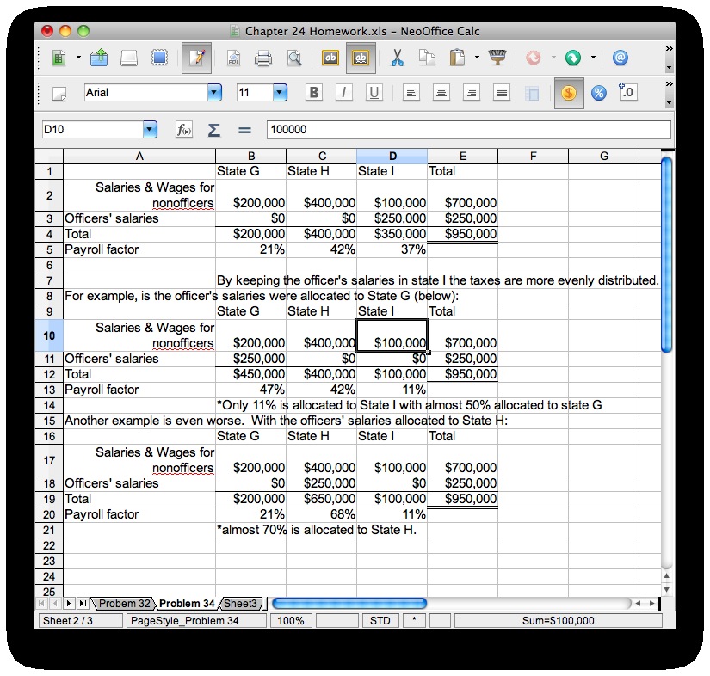Click cell E4 showing $950,000
The width and height of the screenshot is (710, 676).
[x=462, y=235]
